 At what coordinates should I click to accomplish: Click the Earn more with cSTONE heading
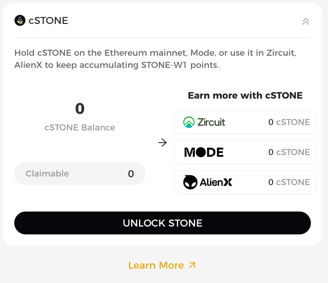pyautogui.click(x=245, y=95)
